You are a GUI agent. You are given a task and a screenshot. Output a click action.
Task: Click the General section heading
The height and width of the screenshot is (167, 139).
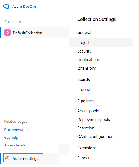(84, 33)
